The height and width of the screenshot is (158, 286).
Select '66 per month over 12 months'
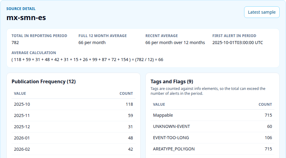point(175,43)
